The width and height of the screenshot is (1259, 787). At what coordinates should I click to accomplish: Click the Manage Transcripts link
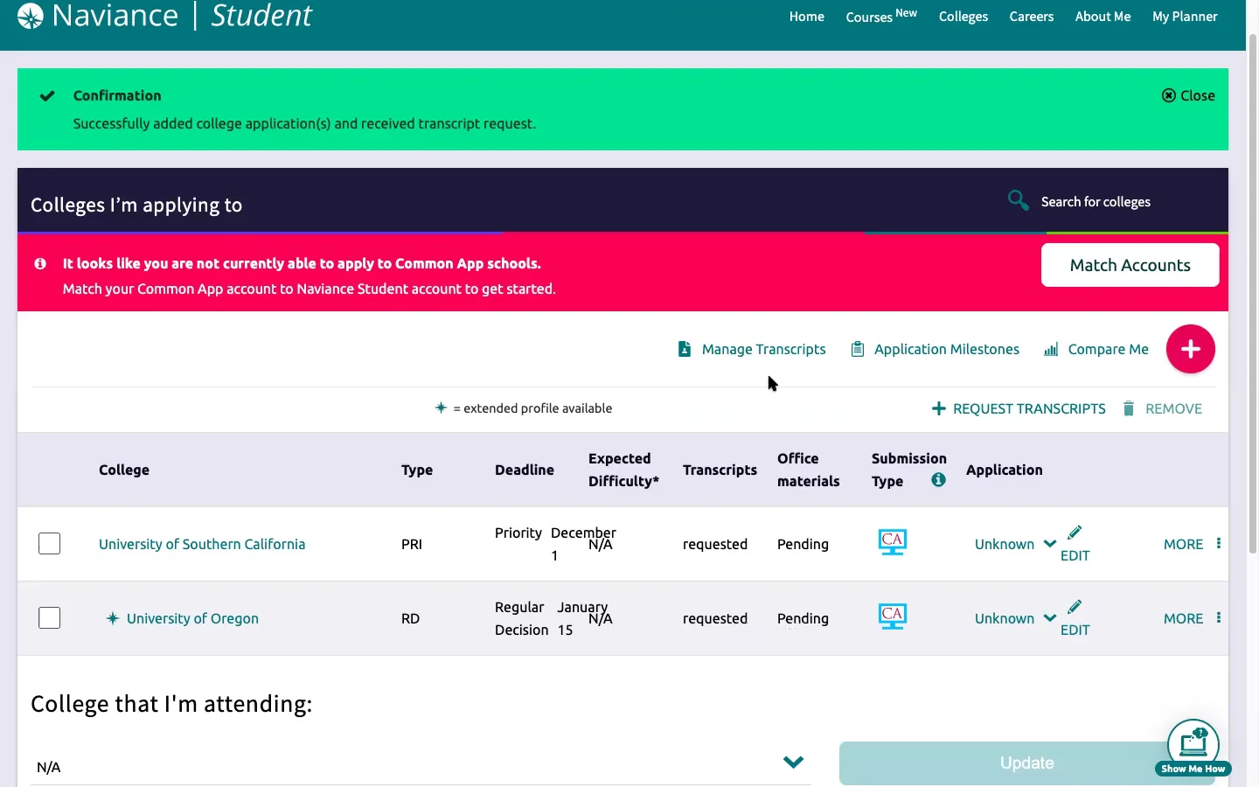tap(763, 349)
